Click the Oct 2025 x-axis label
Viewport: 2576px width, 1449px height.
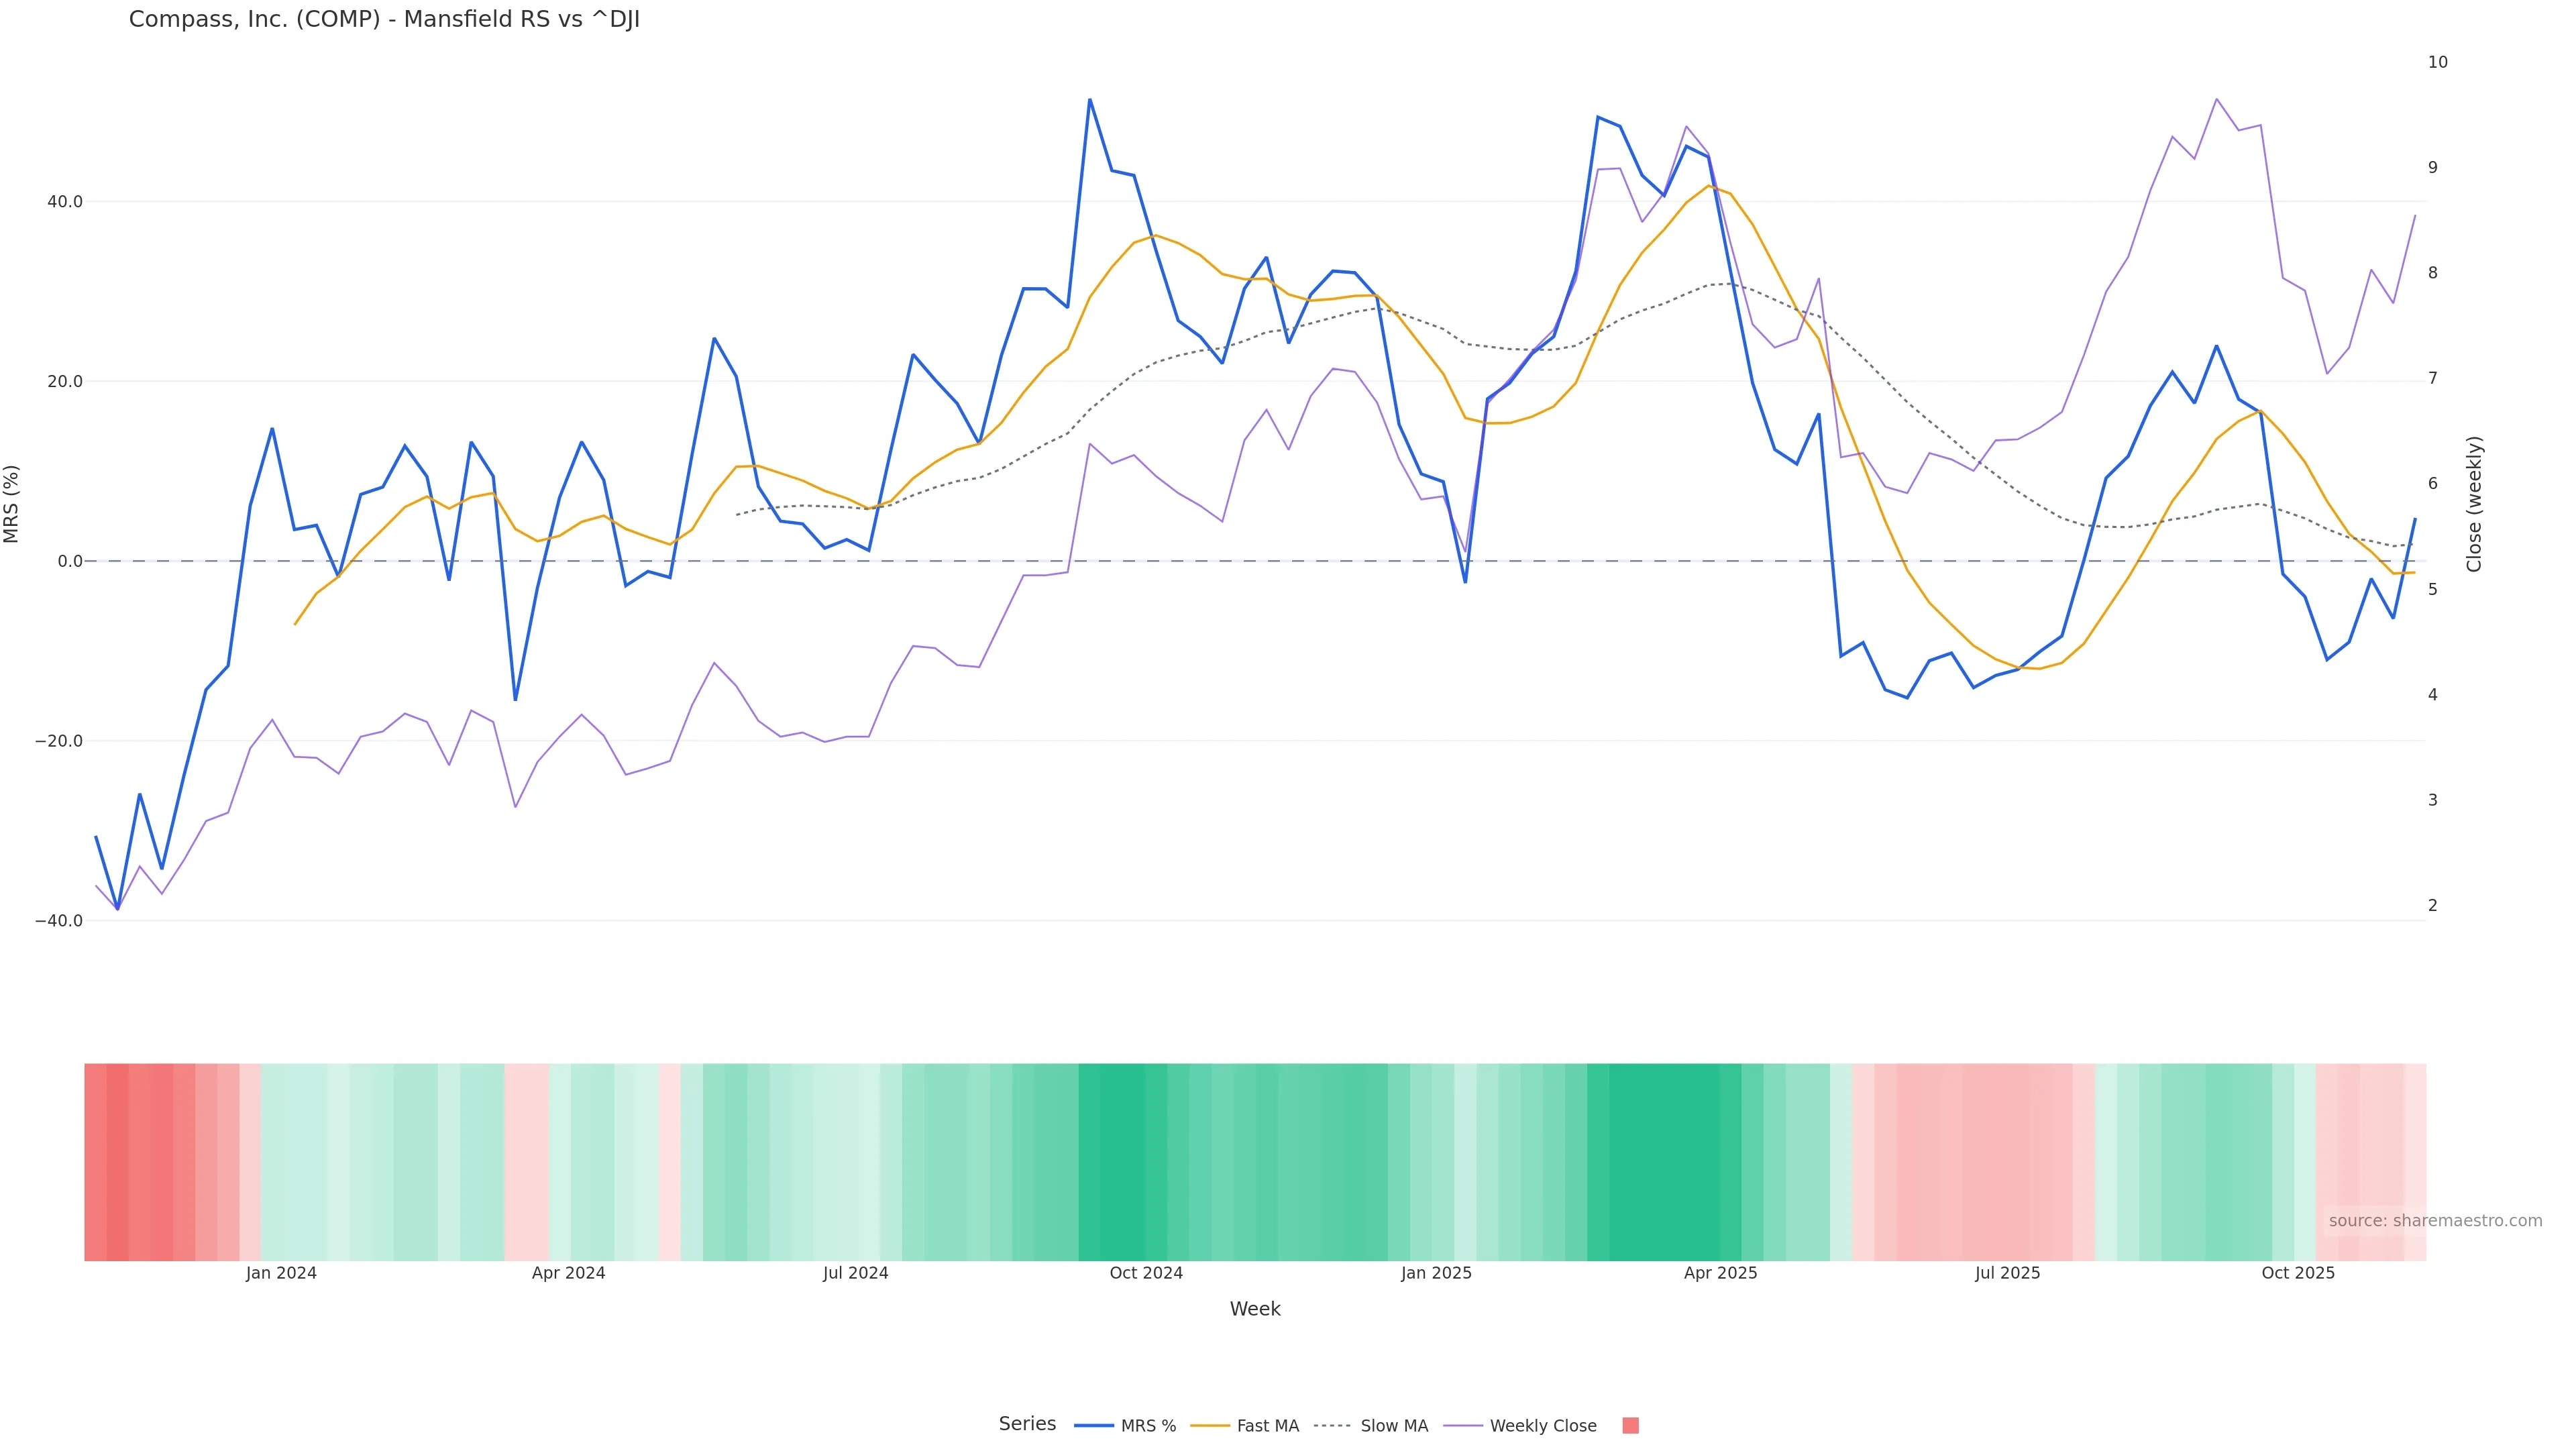pos(2298,1273)
